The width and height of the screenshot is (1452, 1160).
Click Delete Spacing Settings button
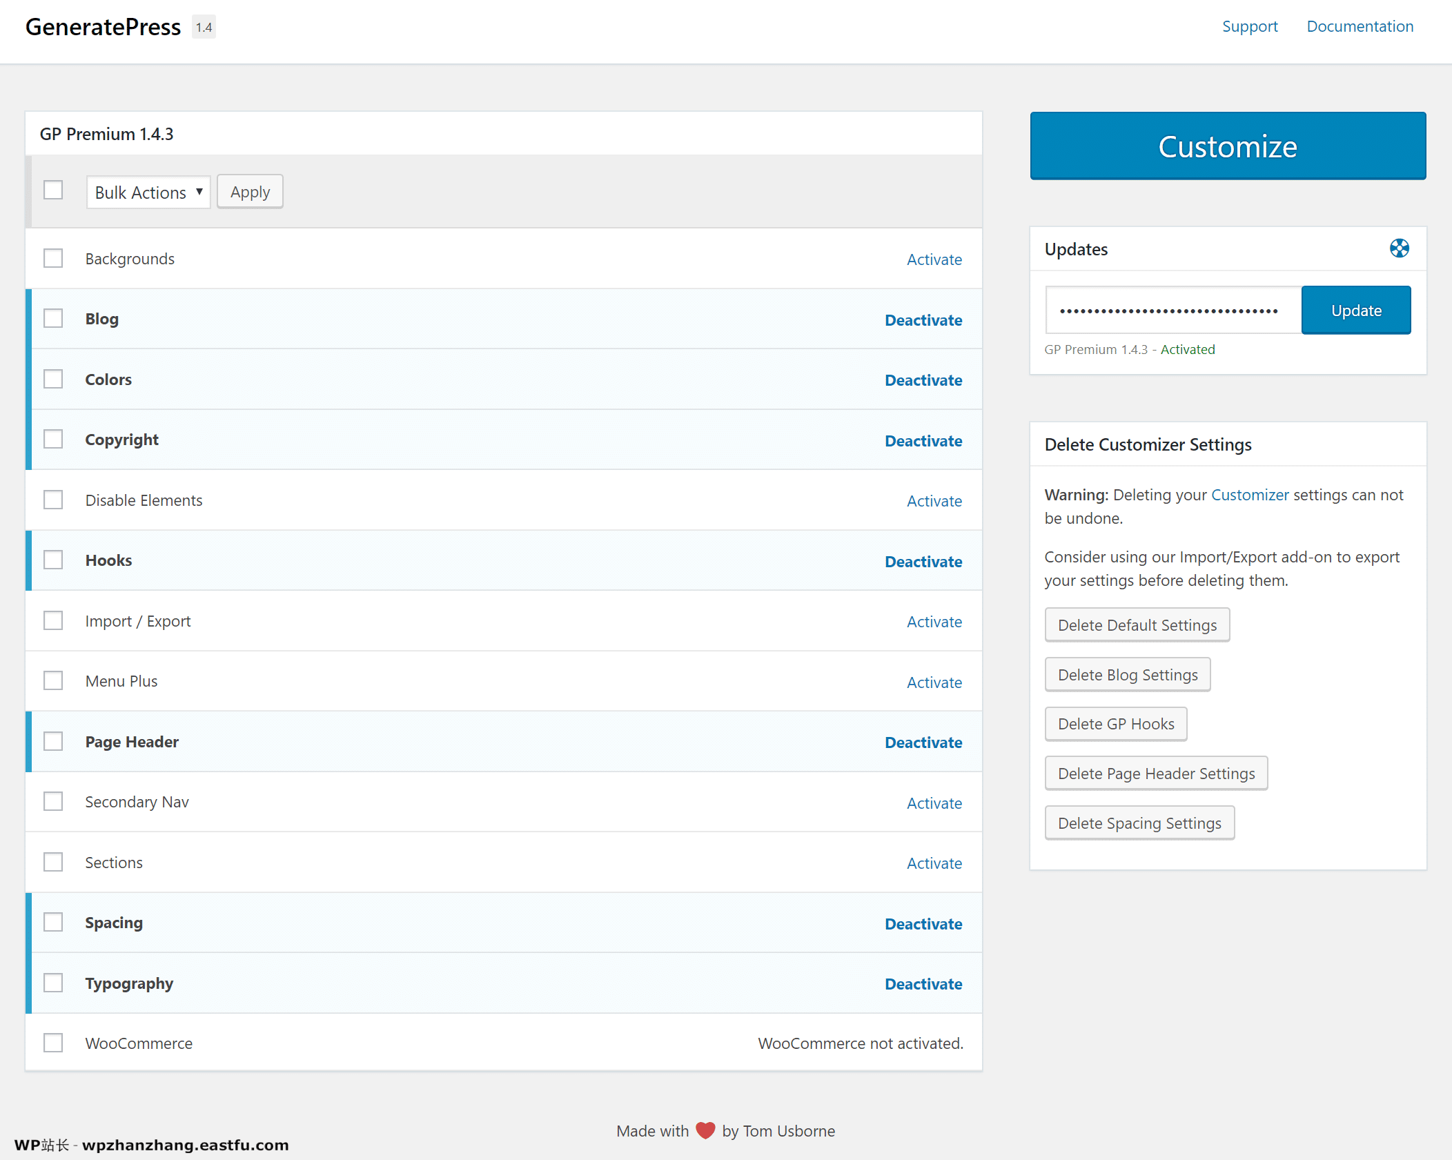1139,823
